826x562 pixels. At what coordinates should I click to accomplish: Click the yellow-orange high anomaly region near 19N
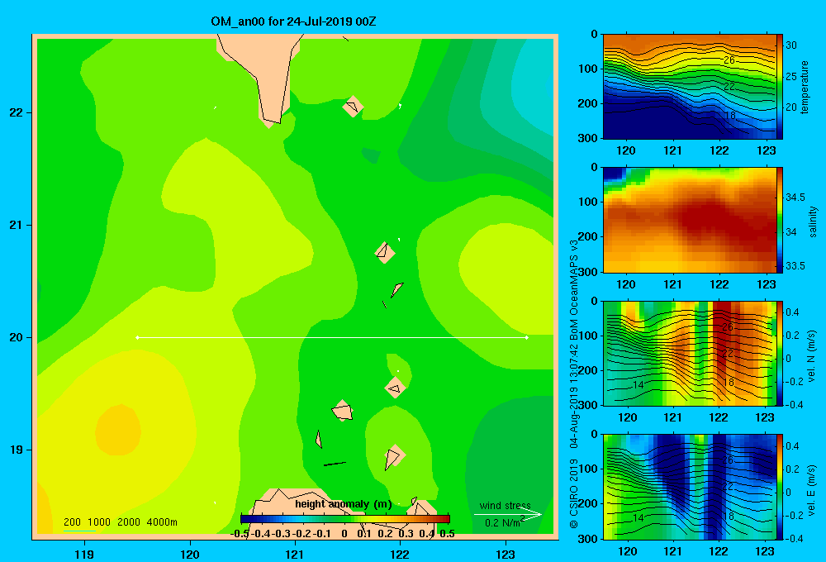[x=118, y=431]
